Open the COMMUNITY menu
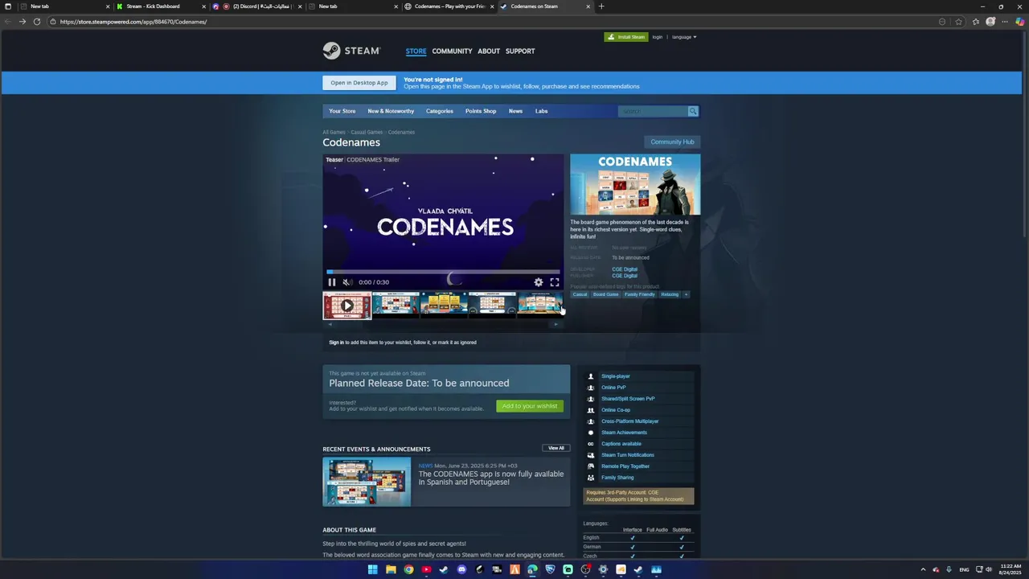This screenshot has height=579, width=1029. [452, 51]
